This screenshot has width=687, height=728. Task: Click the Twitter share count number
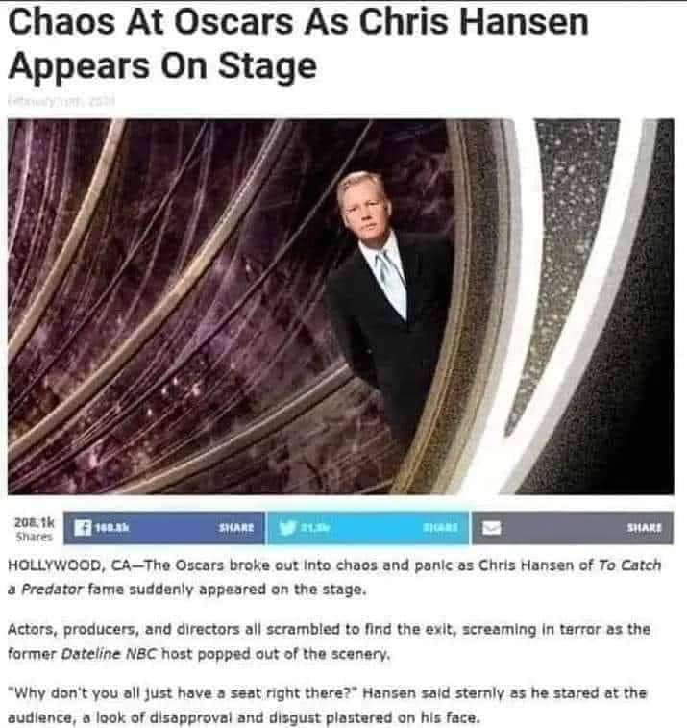(x=315, y=527)
